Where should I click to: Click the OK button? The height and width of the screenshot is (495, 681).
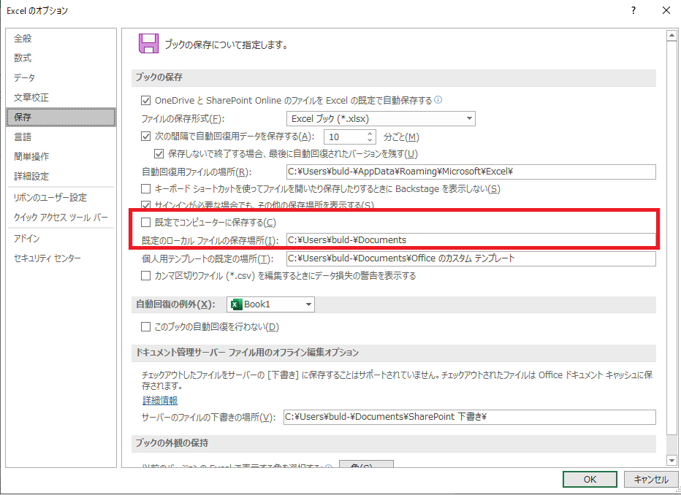tap(590, 480)
